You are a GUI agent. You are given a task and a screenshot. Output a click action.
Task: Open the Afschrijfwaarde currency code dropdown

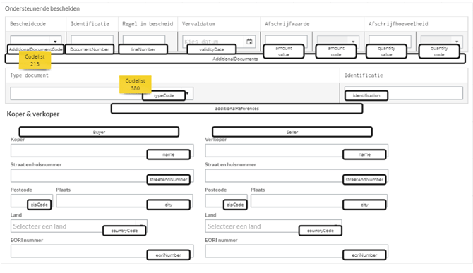pyautogui.click(x=337, y=41)
